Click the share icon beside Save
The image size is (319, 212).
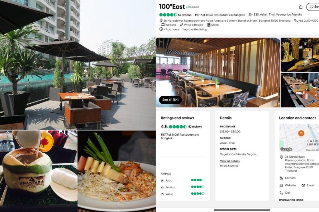(301, 7)
